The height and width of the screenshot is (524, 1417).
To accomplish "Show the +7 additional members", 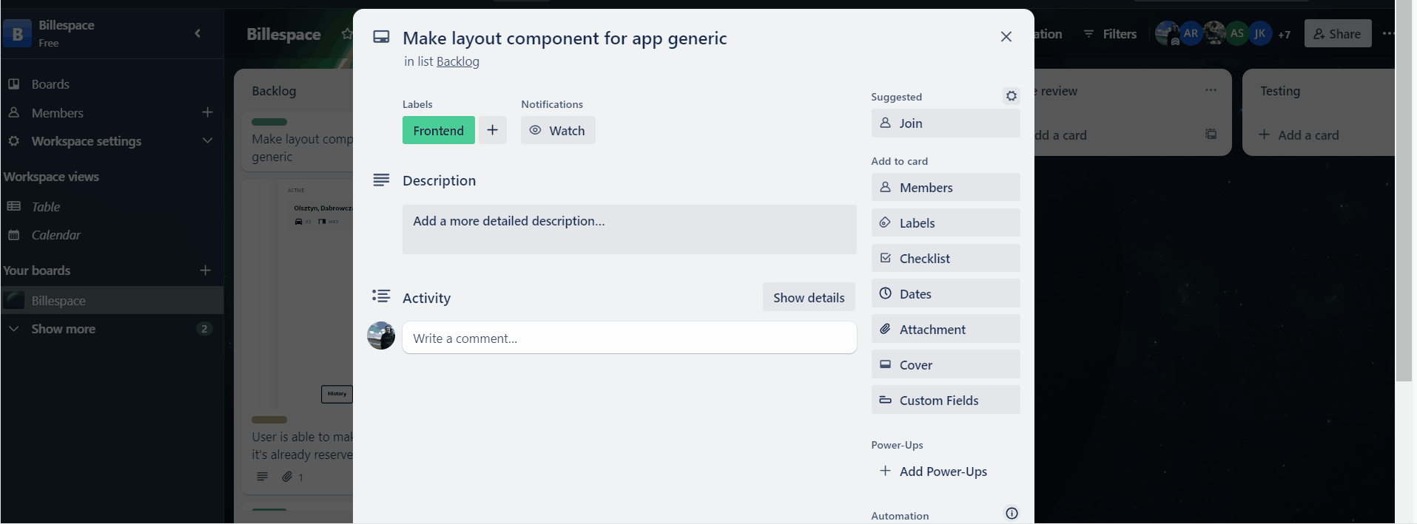I will (x=1284, y=34).
